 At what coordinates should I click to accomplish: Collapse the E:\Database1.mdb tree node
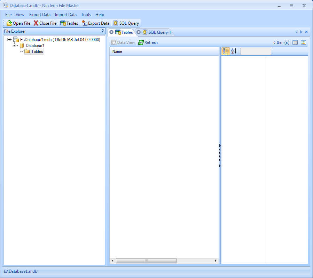tap(9, 40)
